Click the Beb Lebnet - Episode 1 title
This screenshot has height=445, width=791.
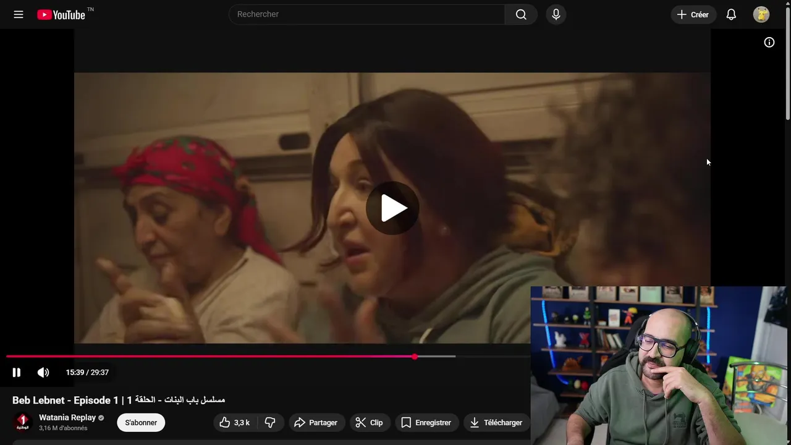click(119, 400)
